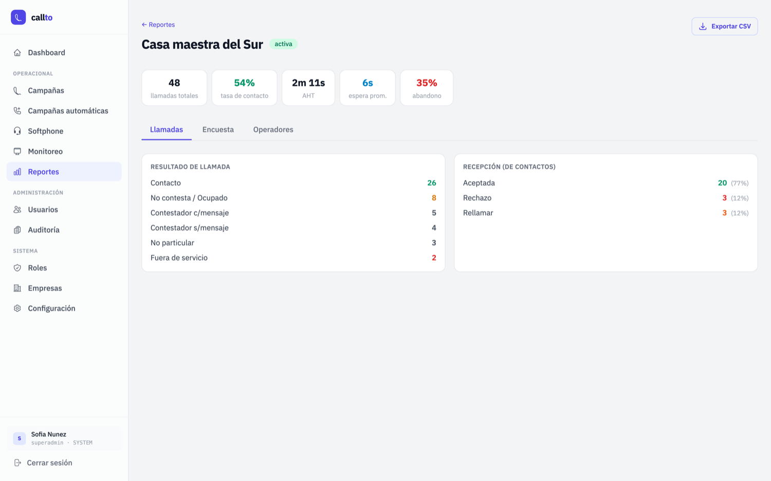771x481 pixels.
Task: Click the Softphone headset icon
Action: pyautogui.click(x=17, y=131)
